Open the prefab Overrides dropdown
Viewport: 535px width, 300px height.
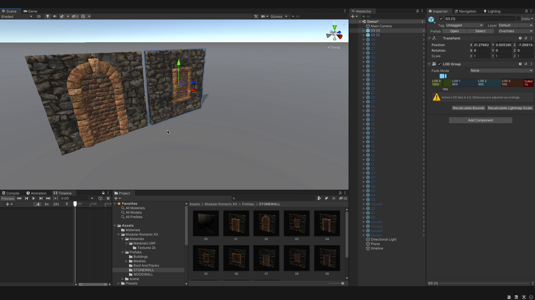click(516, 31)
